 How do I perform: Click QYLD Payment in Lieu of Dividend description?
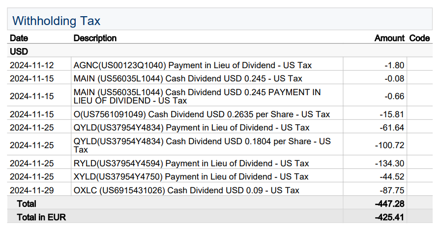(191, 128)
